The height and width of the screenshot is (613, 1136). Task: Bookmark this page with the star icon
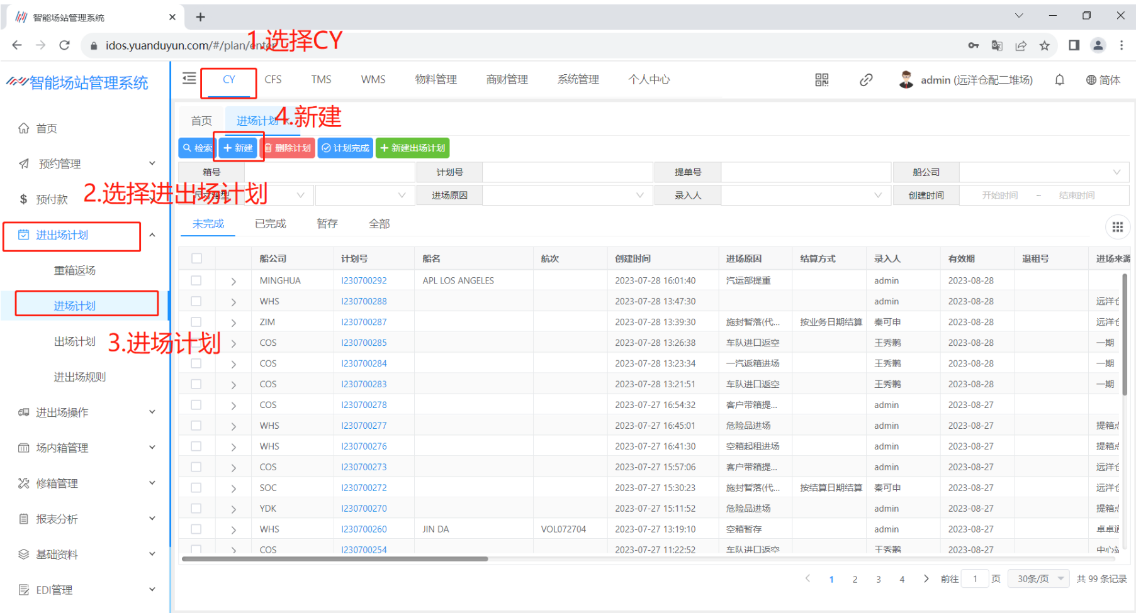pos(1045,45)
